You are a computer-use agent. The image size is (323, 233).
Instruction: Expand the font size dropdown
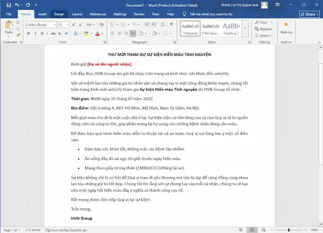point(67,24)
